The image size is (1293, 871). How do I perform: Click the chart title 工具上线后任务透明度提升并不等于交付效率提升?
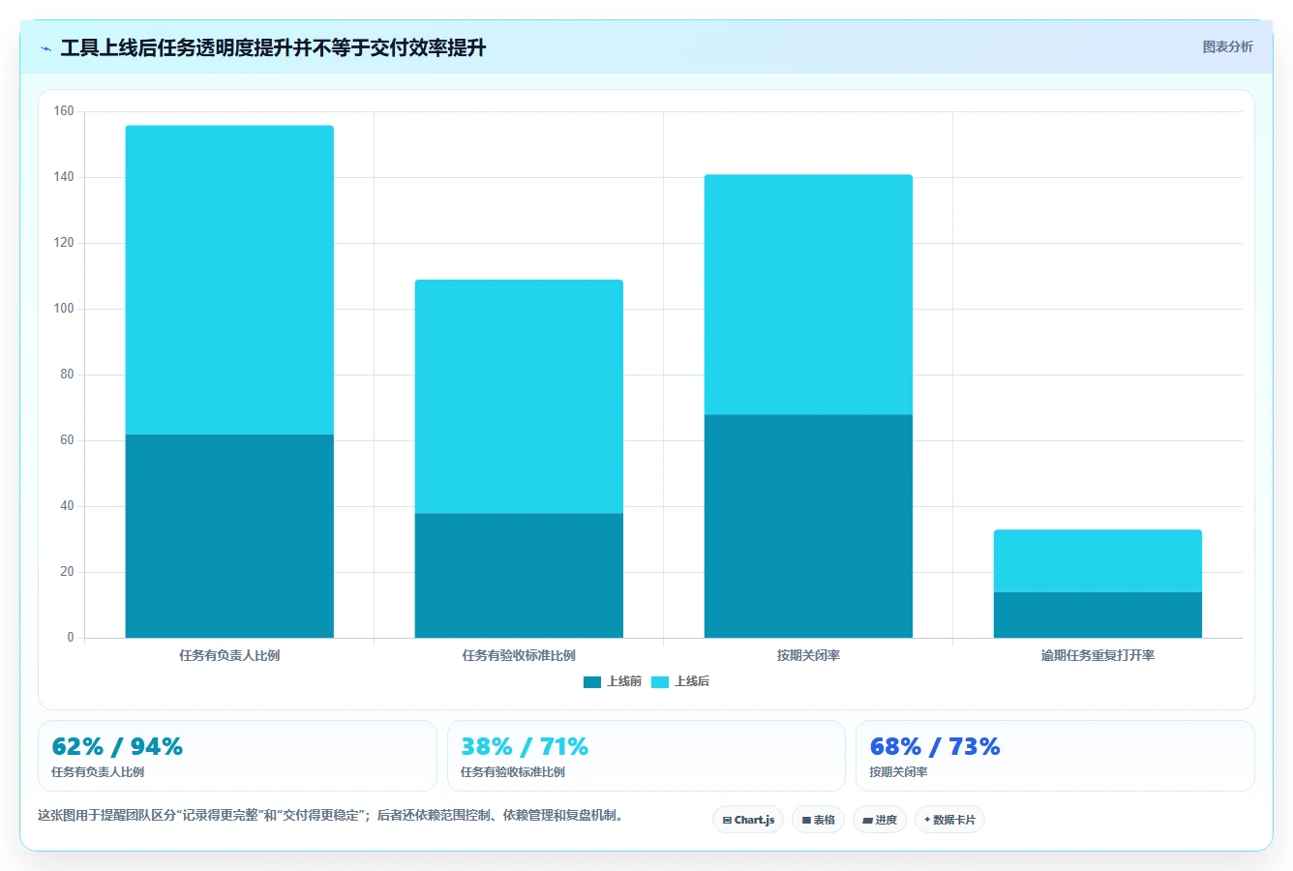(273, 47)
